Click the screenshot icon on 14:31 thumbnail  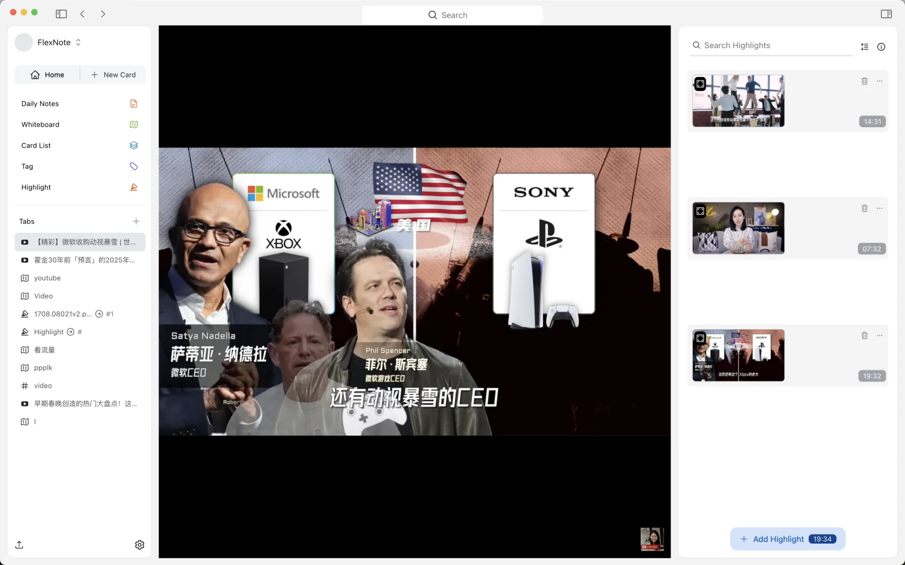coord(700,84)
